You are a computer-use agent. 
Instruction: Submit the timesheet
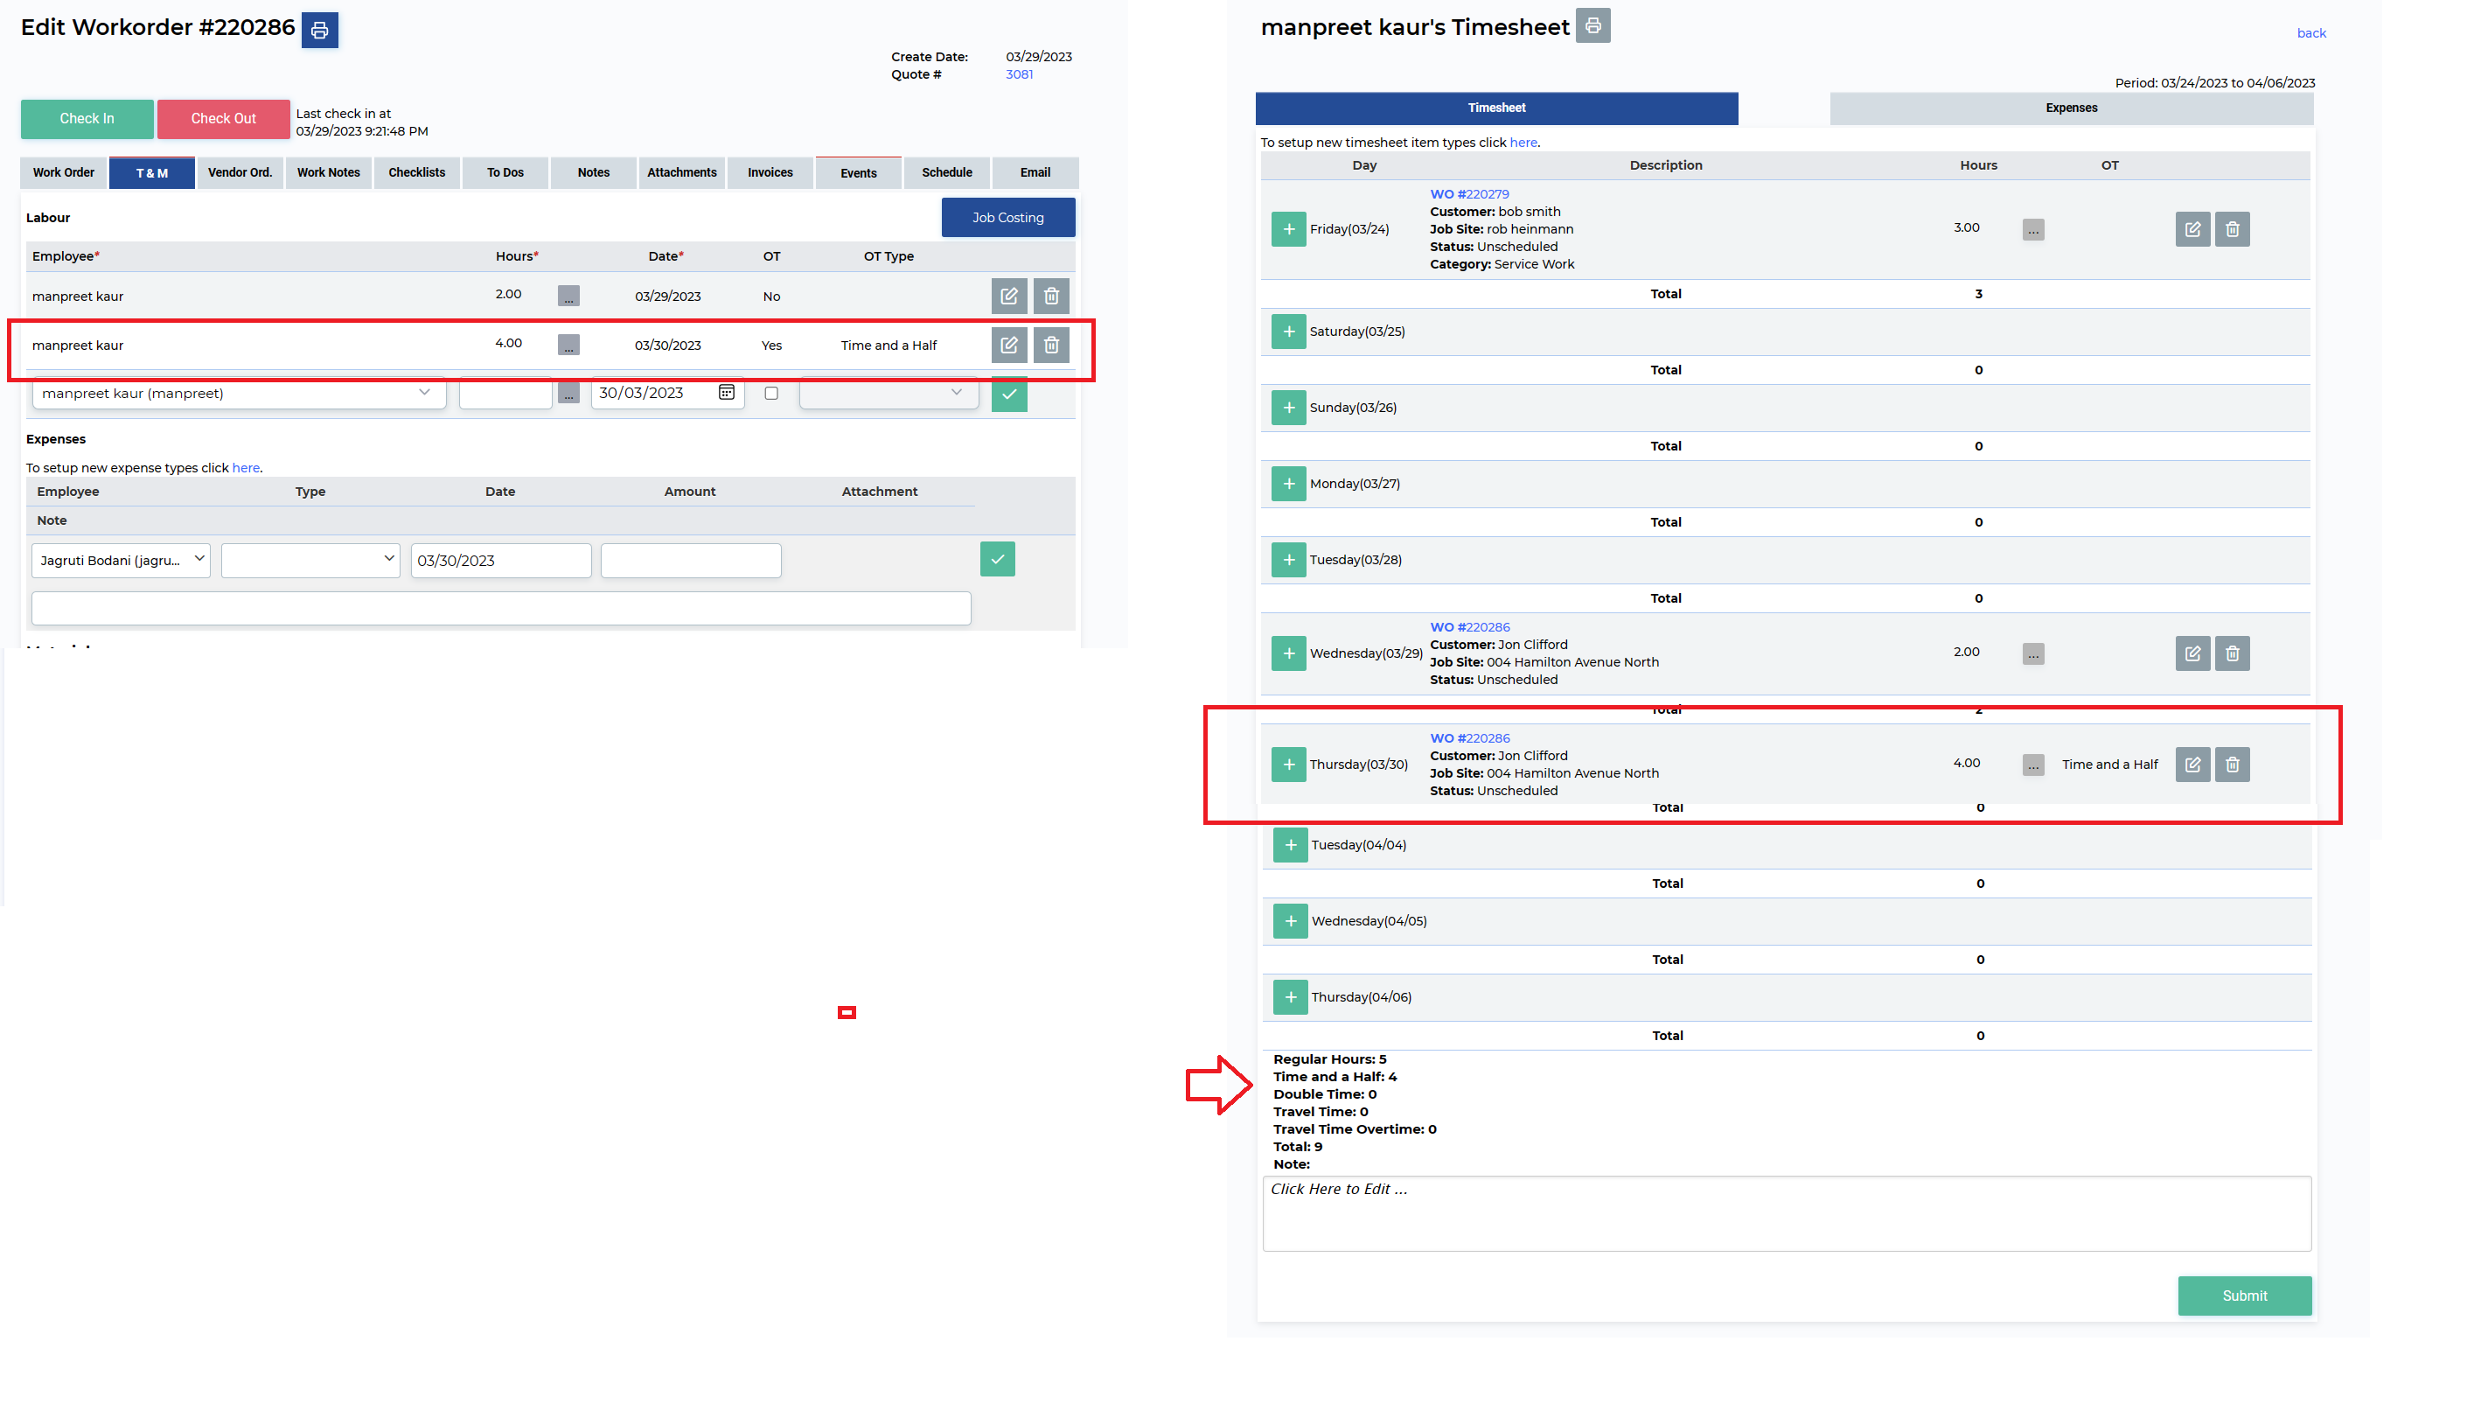[2243, 1296]
